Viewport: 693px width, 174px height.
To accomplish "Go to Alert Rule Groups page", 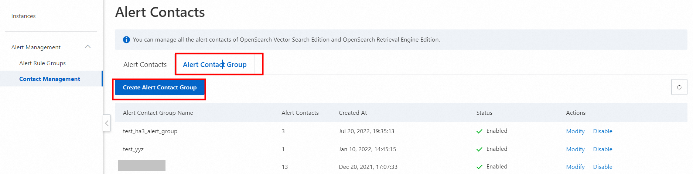I will pos(42,63).
